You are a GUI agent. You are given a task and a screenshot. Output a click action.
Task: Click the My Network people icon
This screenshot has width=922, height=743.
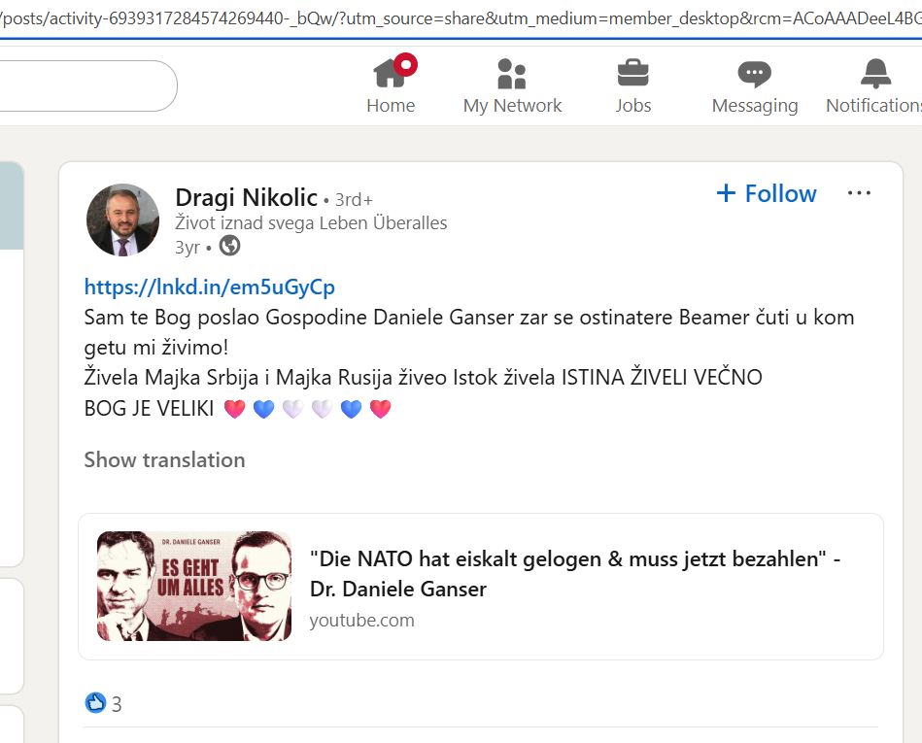point(512,71)
